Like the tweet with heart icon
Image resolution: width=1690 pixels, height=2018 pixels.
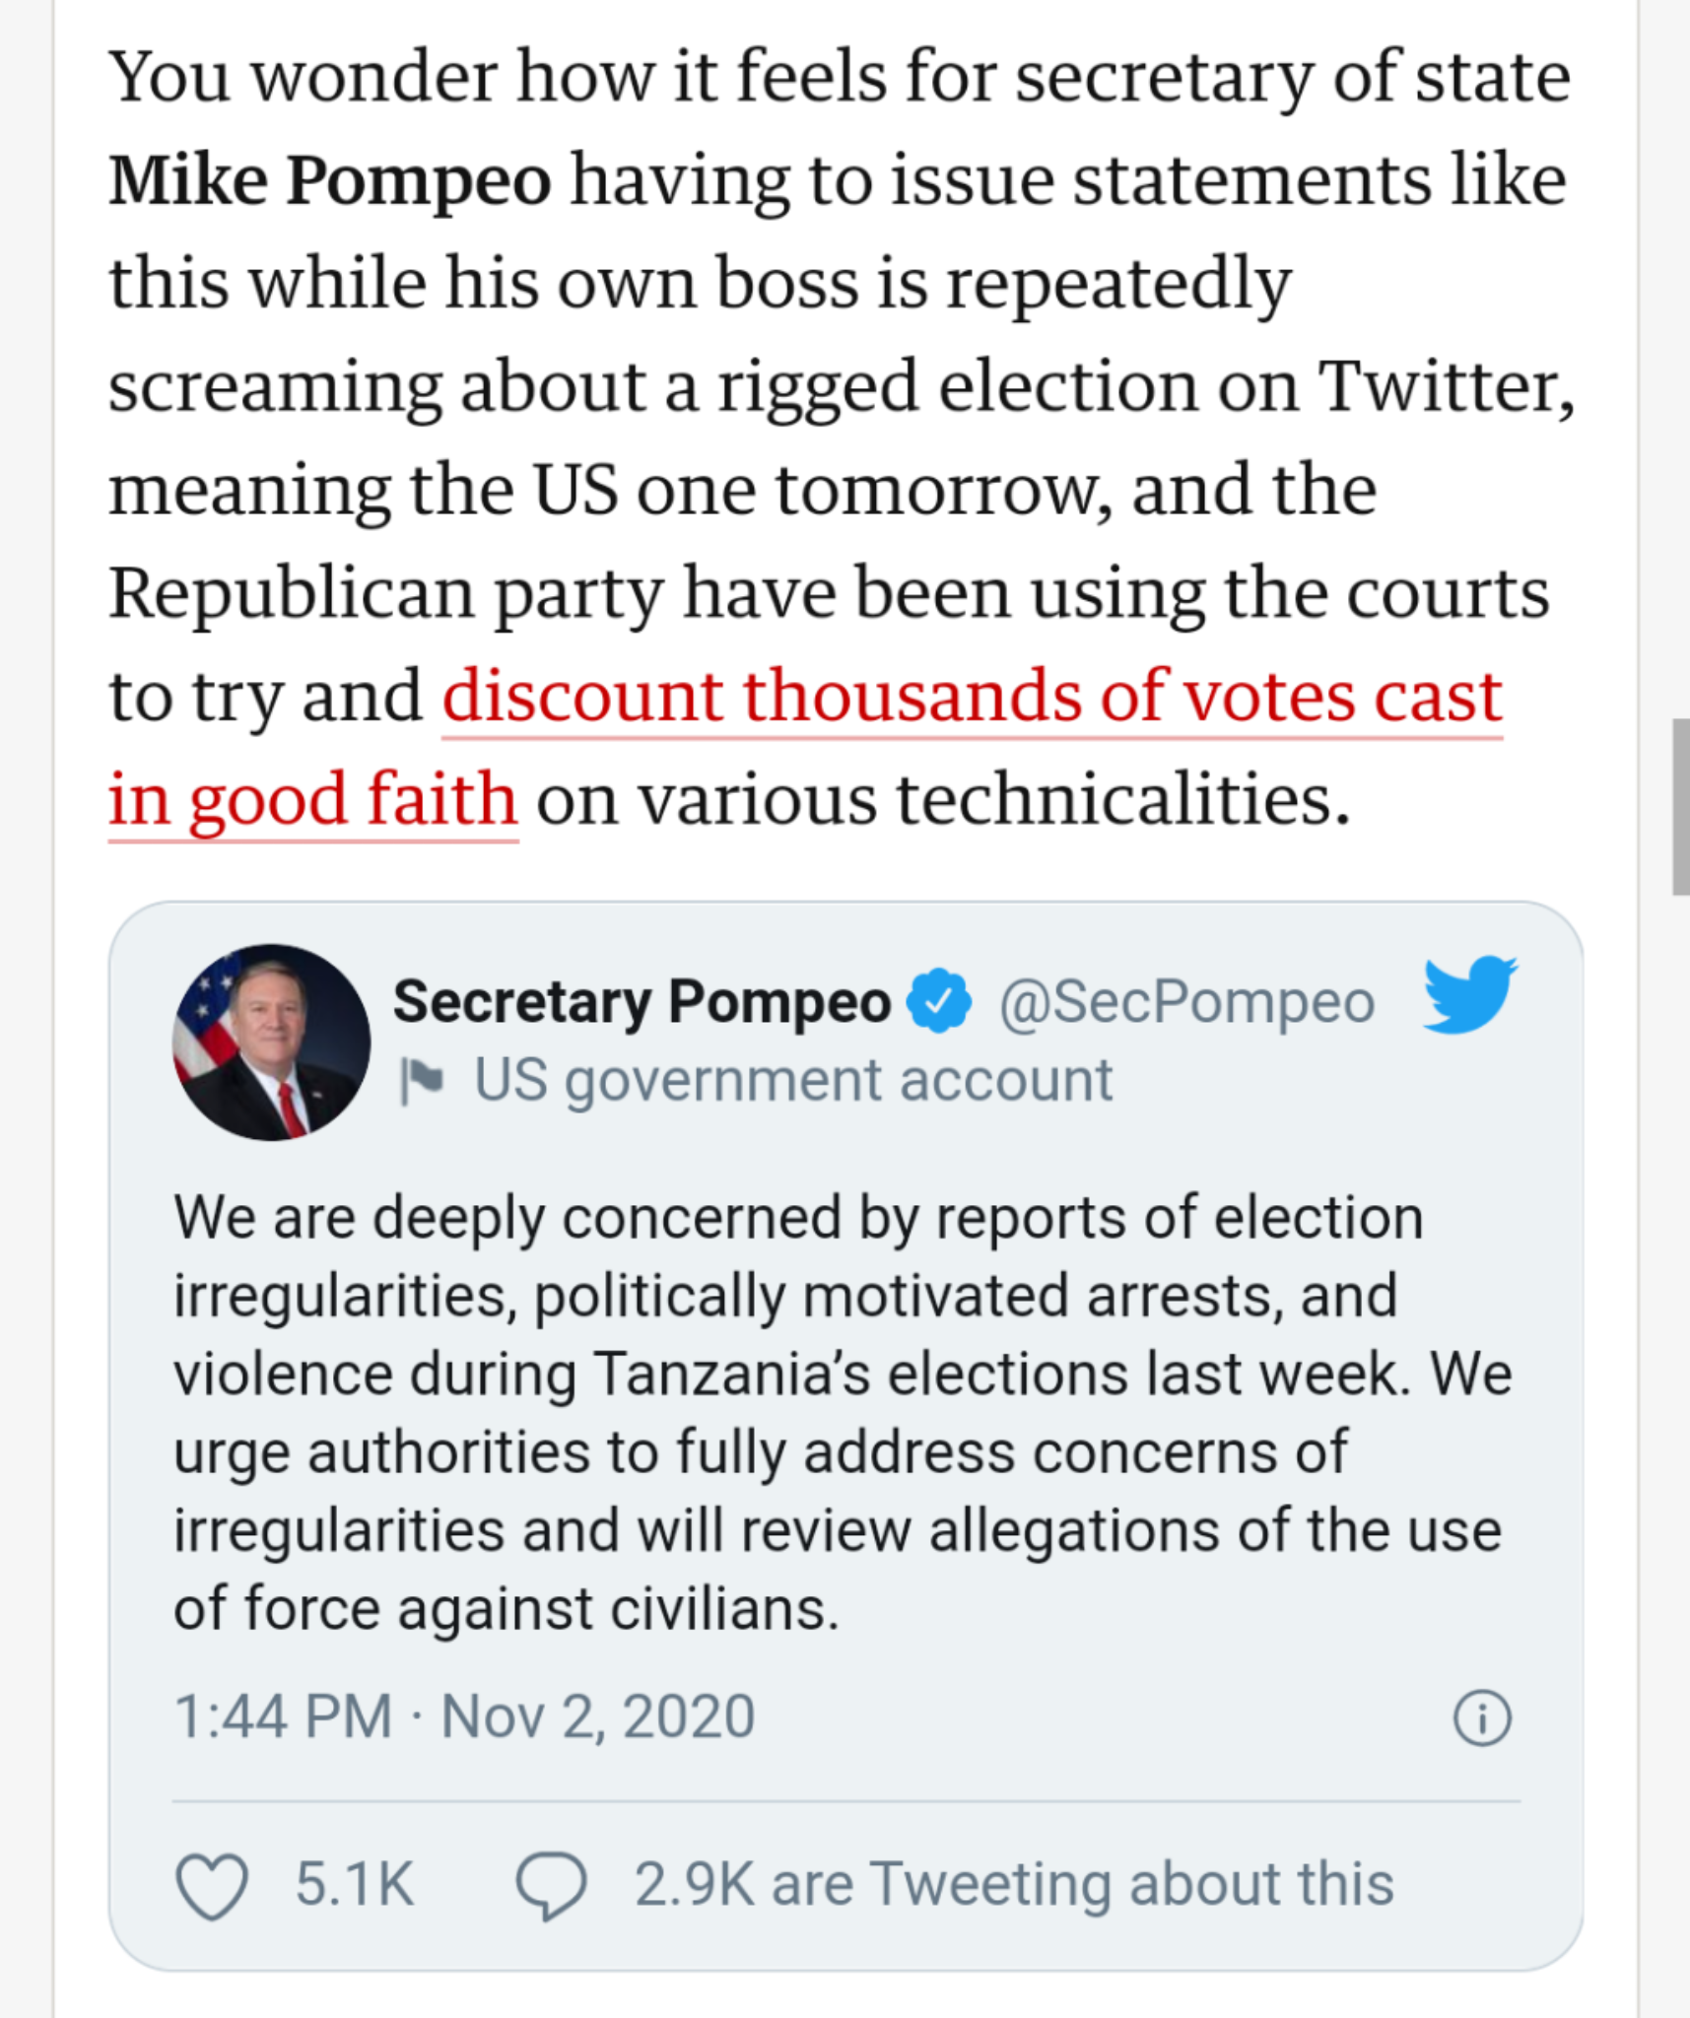coord(211,1885)
